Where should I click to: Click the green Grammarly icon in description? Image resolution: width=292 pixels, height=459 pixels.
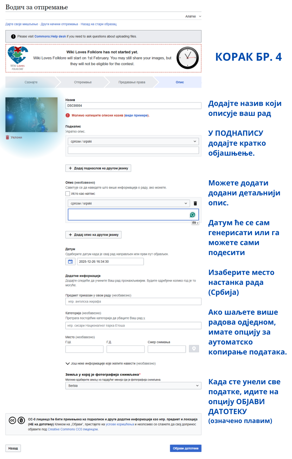point(193,215)
